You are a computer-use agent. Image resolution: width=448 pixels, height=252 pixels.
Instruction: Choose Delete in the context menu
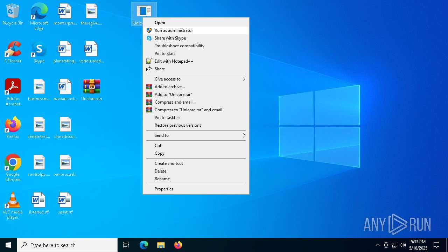[x=196, y=171]
